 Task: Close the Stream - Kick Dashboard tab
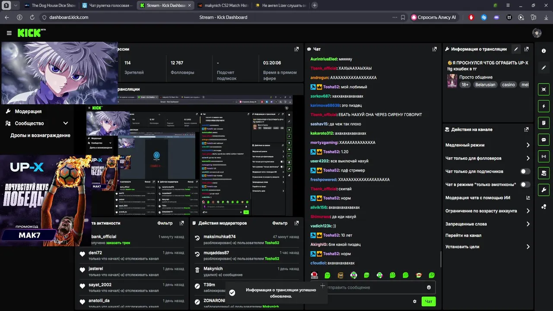click(x=189, y=6)
